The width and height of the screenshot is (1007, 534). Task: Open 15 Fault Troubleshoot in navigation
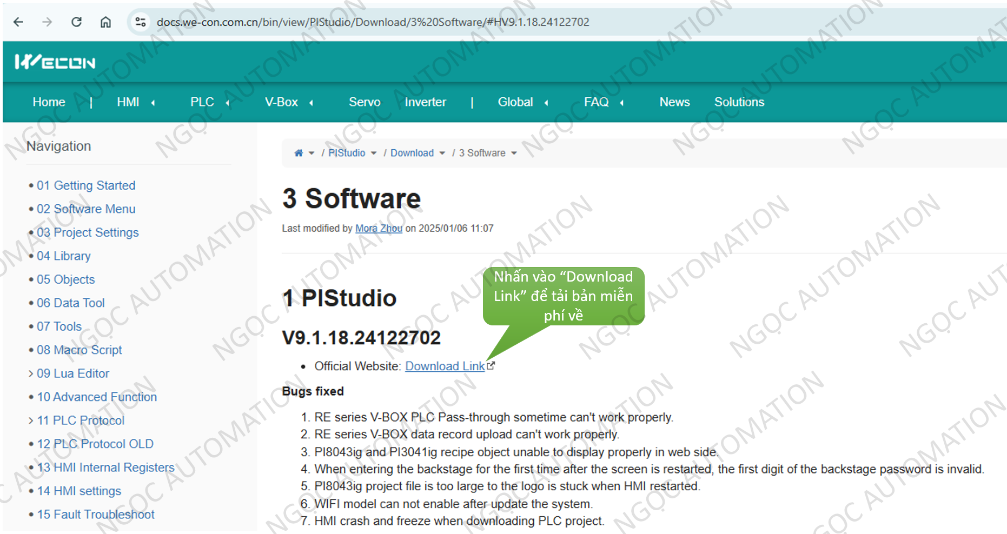click(96, 515)
